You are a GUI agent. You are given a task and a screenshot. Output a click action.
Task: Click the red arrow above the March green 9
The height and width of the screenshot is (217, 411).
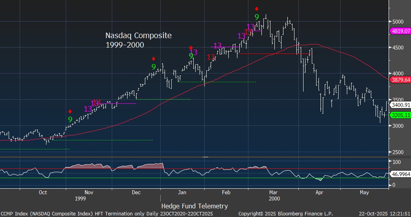257,9
